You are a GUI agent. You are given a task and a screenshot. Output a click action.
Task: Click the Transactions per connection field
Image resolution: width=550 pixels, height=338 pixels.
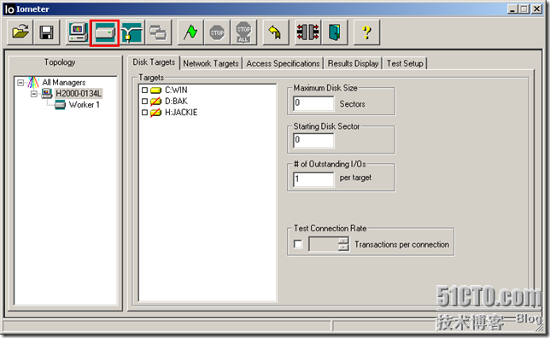[x=324, y=244]
